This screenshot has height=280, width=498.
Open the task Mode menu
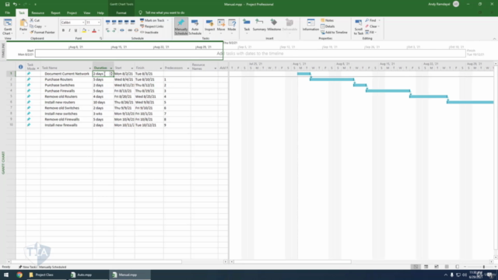[232, 26]
